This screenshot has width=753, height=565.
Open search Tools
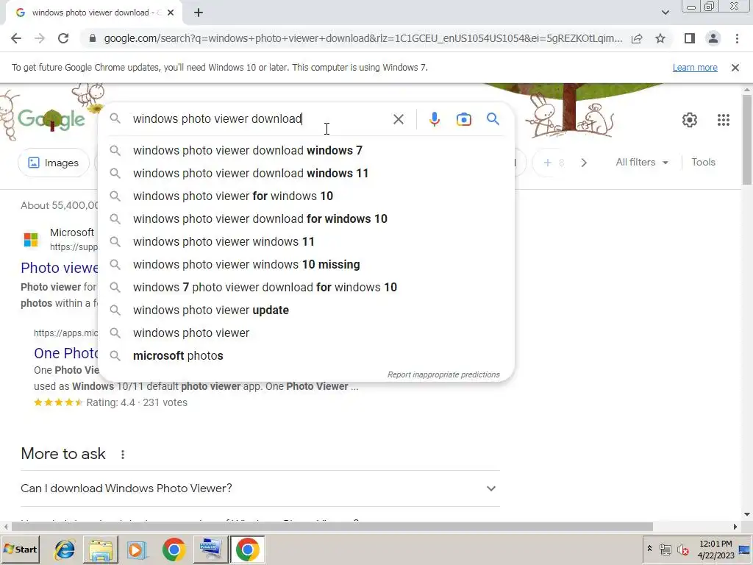point(703,163)
